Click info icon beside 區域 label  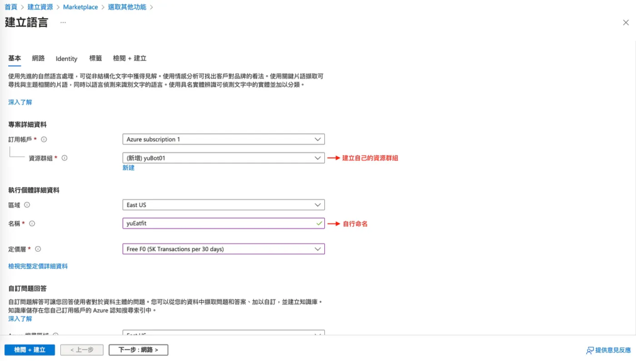click(x=27, y=205)
